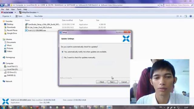Open recent pages dropdown next to forward
This screenshot has width=194, height=109.
(x=9, y=5)
